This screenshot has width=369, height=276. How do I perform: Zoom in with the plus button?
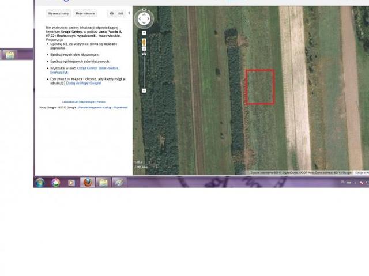coord(144,48)
